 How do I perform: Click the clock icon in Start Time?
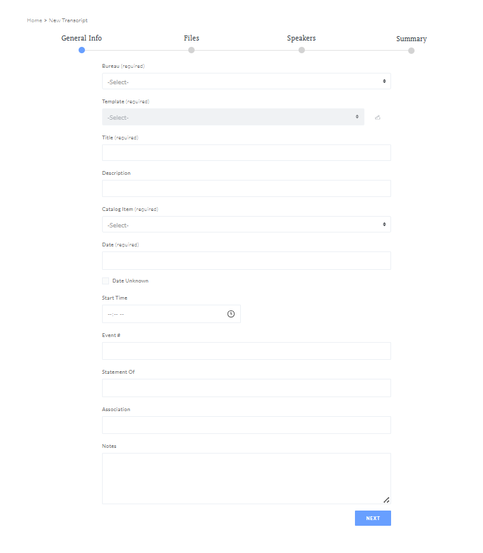[x=231, y=314]
